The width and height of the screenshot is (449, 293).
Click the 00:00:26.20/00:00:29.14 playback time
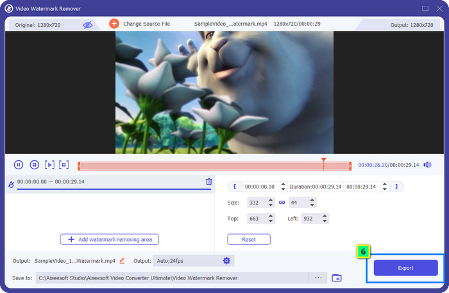[389, 165]
